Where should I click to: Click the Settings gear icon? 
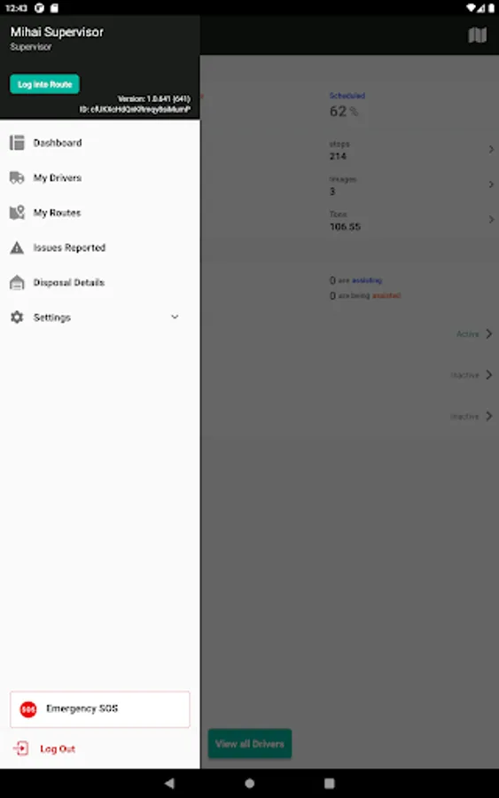(17, 317)
